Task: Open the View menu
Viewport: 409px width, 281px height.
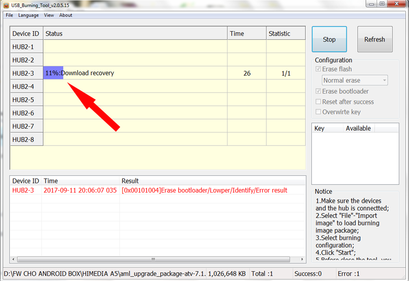Action: point(49,15)
